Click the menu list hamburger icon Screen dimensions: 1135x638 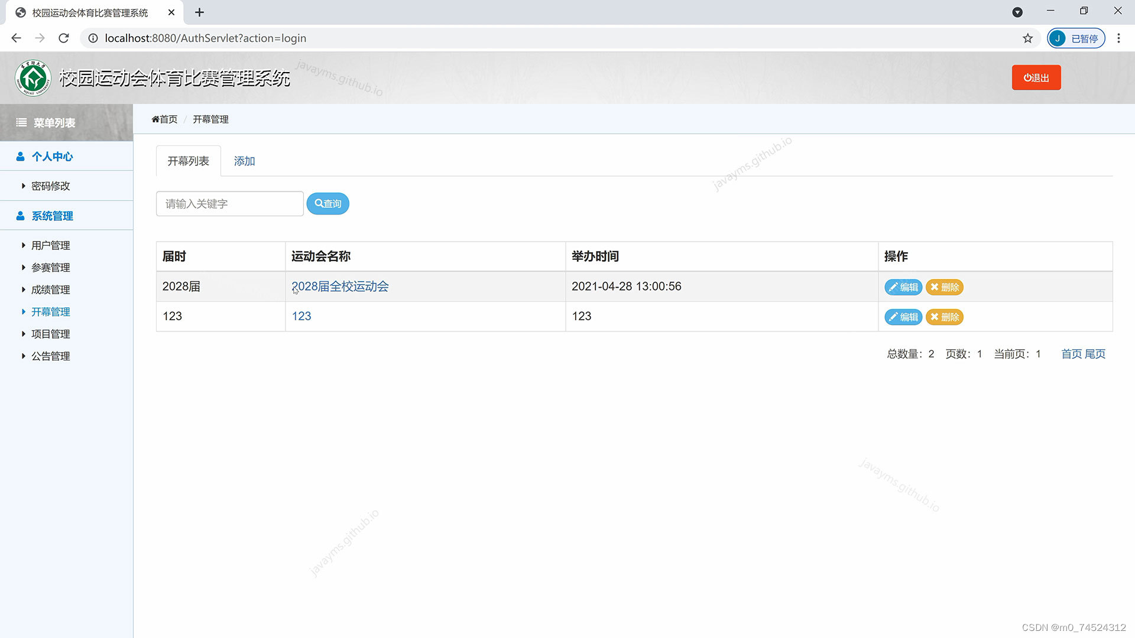click(21, 122)
